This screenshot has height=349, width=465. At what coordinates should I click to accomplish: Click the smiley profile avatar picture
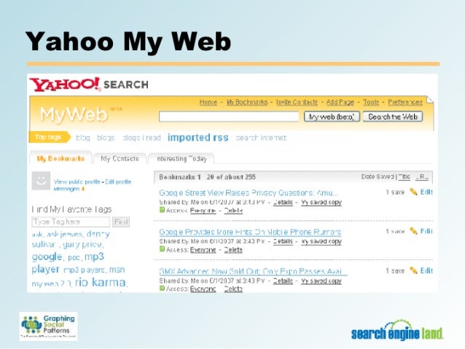(41, 180)
